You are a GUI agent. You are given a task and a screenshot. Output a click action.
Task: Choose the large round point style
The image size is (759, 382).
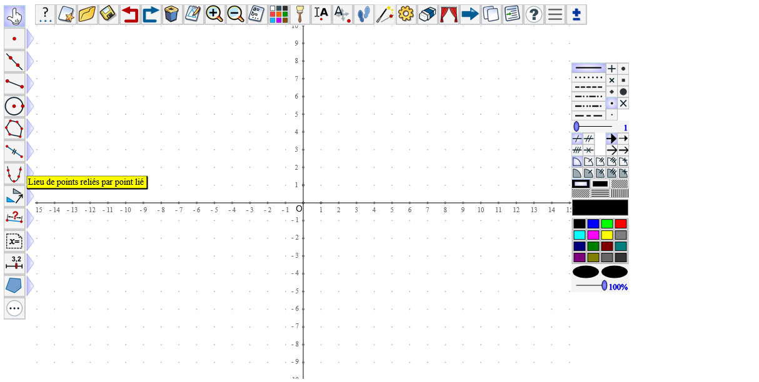(623, 92)
